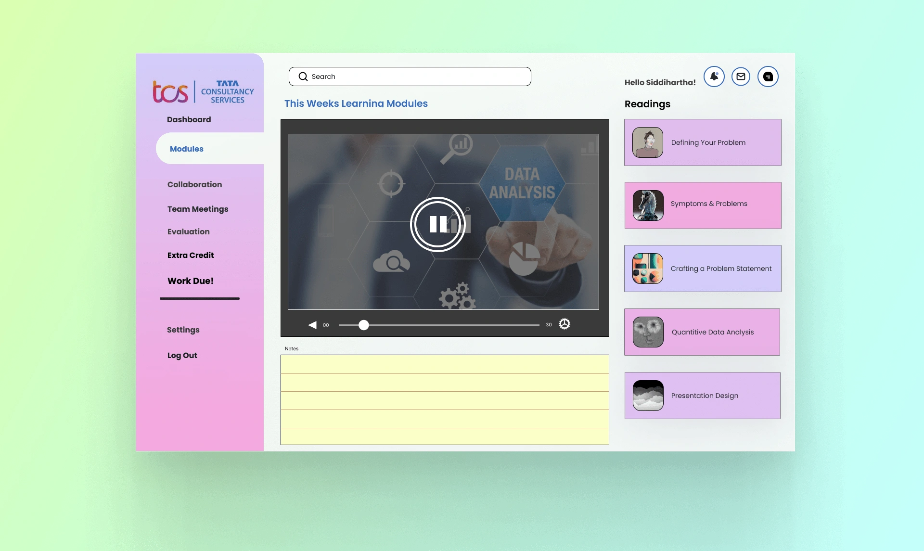Select the Modules sidebar tab
The image size is (924, 551).
pos(187,149)
